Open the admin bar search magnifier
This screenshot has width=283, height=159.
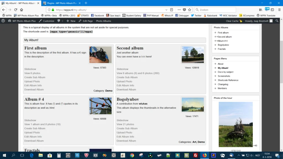coord(277,21)
